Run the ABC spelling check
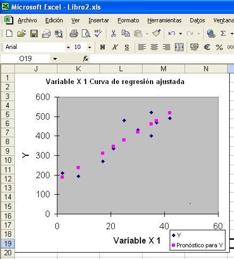 click(98, 34)
